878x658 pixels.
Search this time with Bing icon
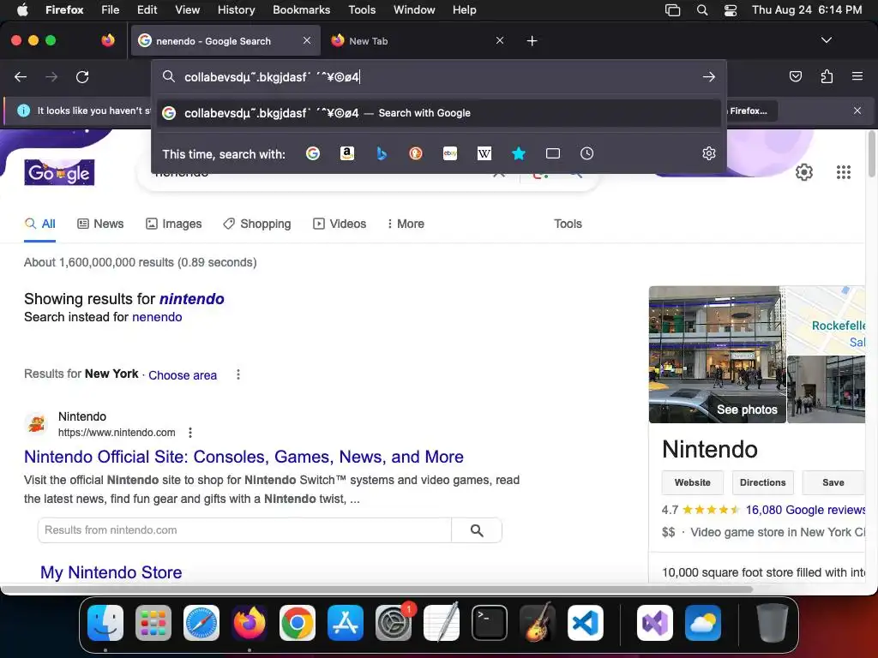382,153
